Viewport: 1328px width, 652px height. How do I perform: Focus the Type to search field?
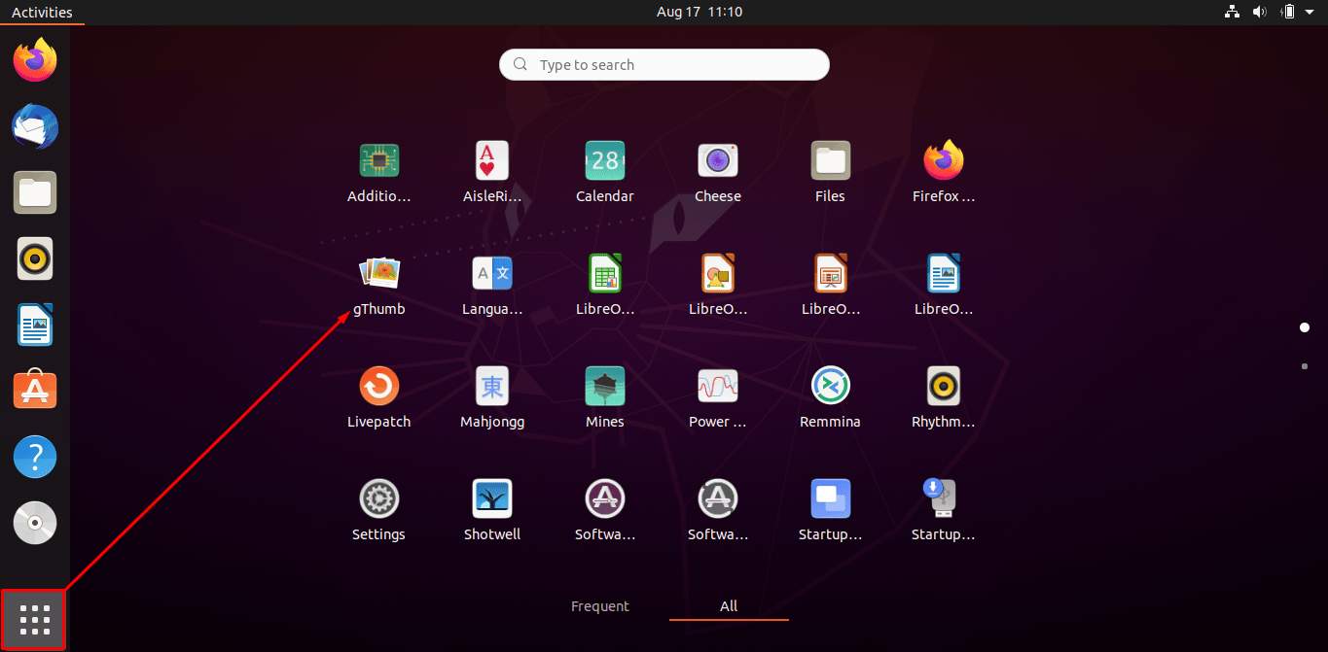click(x=664, y=65)
